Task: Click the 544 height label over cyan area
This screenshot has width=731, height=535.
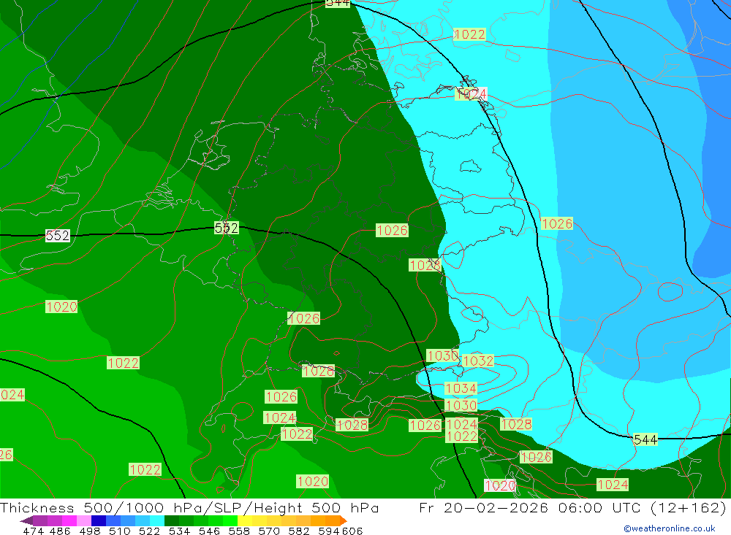Action: click(645, 439)
